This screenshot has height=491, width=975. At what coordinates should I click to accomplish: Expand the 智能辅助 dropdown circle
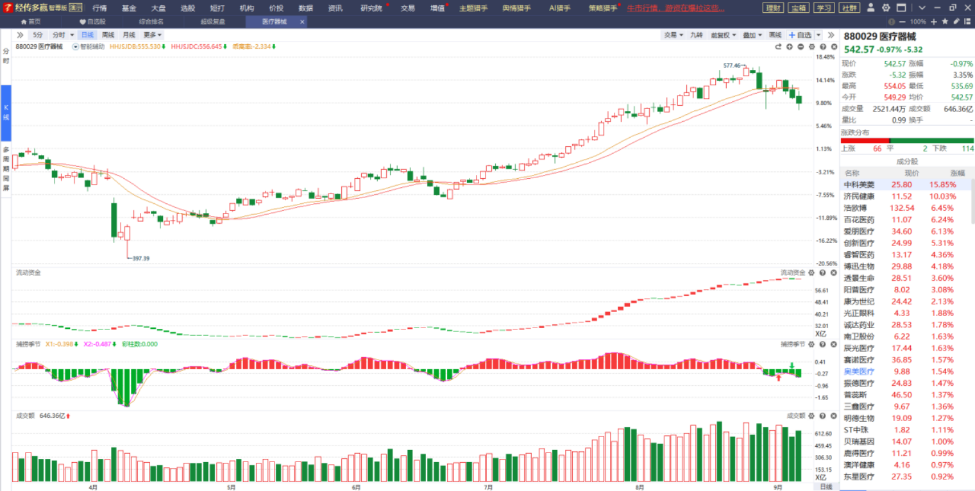pos(76,47)
